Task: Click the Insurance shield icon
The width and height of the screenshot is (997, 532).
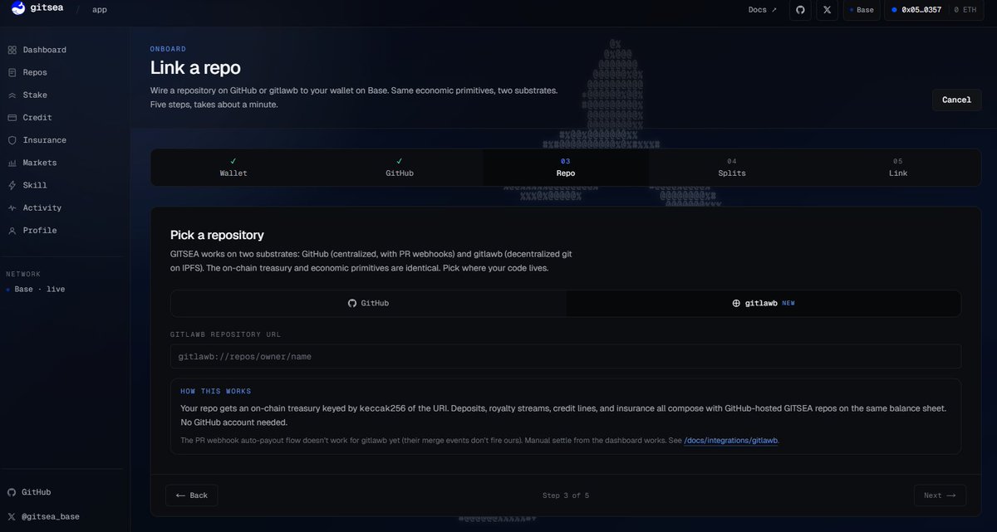Action: (x=12, y=140)
